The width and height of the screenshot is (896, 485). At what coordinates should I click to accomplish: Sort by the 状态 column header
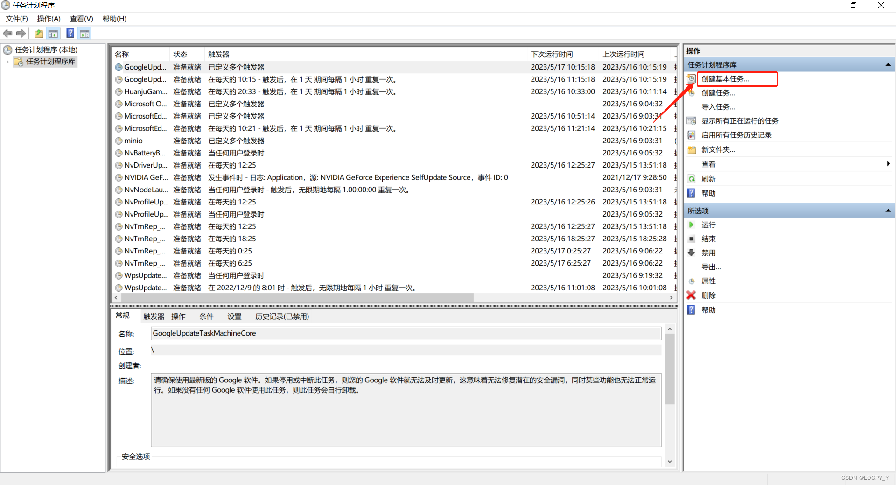187,55
